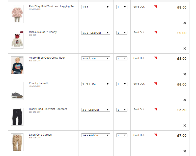The width and height of the screenshot is (196, 156).
Task: Open Pink Ditsy Print Tunic product link
Action: click(x=52, y=6)
